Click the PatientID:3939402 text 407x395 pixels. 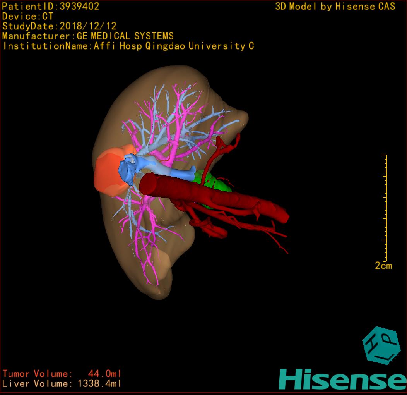click(x=51, y=6)
